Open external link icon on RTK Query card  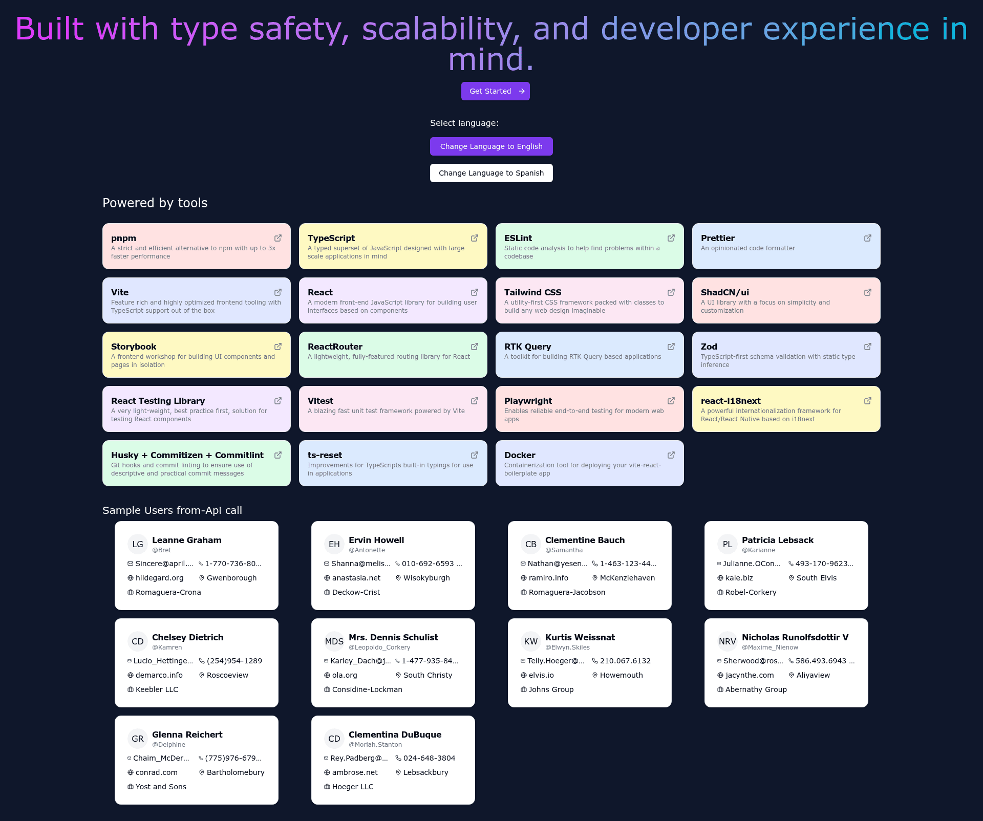(x=671, y=347)
